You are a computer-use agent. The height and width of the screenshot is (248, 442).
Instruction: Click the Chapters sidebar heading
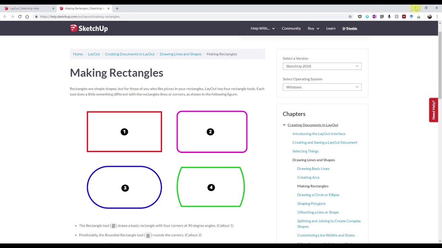(x=294, y=114)
